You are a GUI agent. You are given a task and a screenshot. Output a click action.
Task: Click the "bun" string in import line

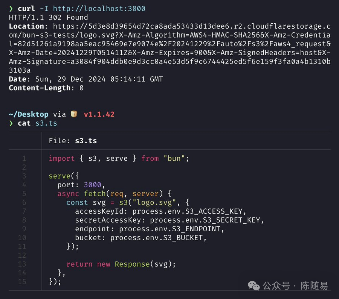pos(174,158)
